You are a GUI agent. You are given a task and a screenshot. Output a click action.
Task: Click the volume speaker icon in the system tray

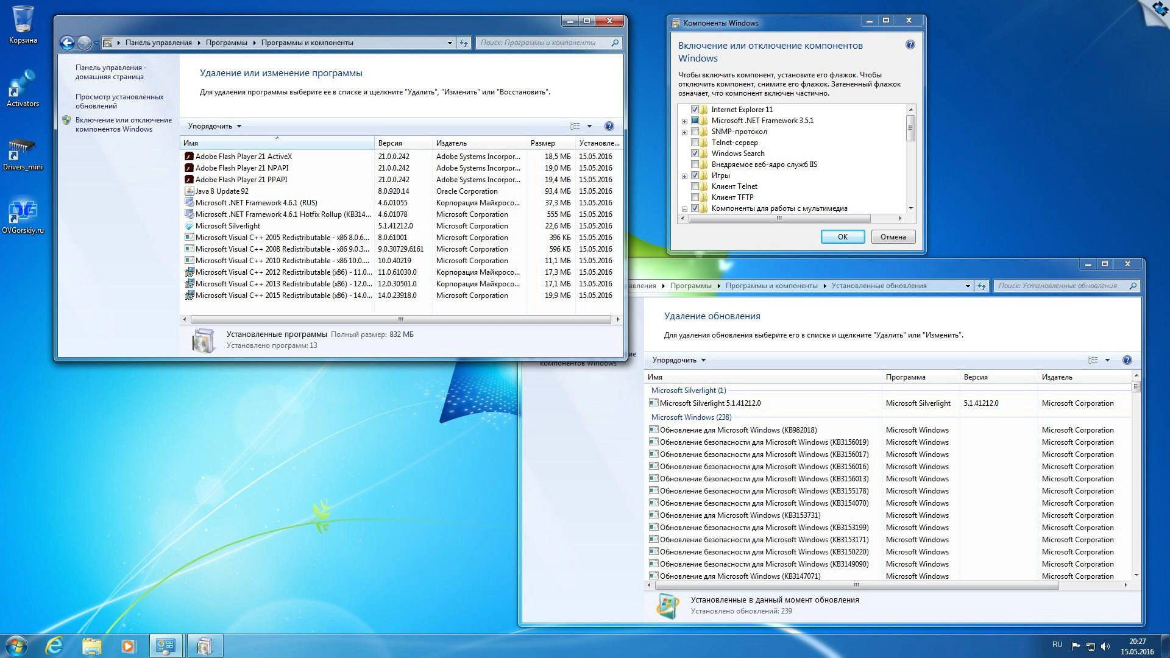1107,645
